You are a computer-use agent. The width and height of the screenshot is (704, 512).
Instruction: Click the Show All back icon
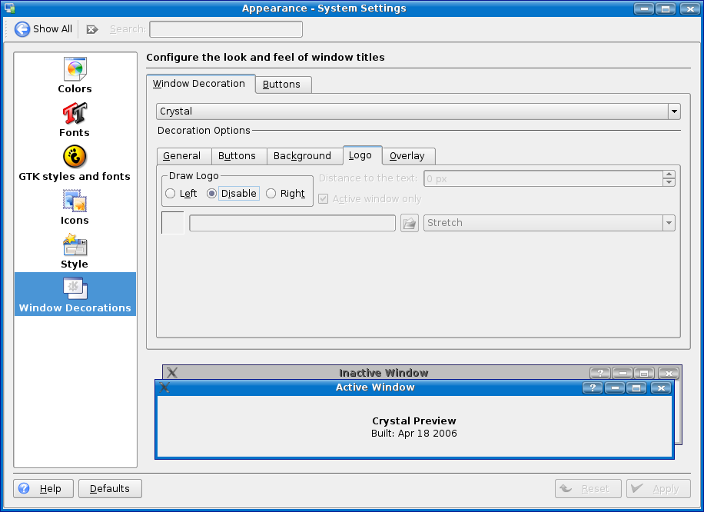pyautogui.click(x=23, y=29)
